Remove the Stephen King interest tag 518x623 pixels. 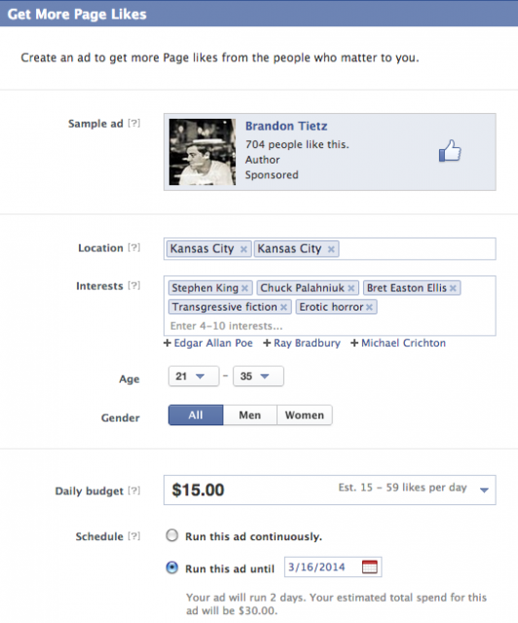(245, 288)
